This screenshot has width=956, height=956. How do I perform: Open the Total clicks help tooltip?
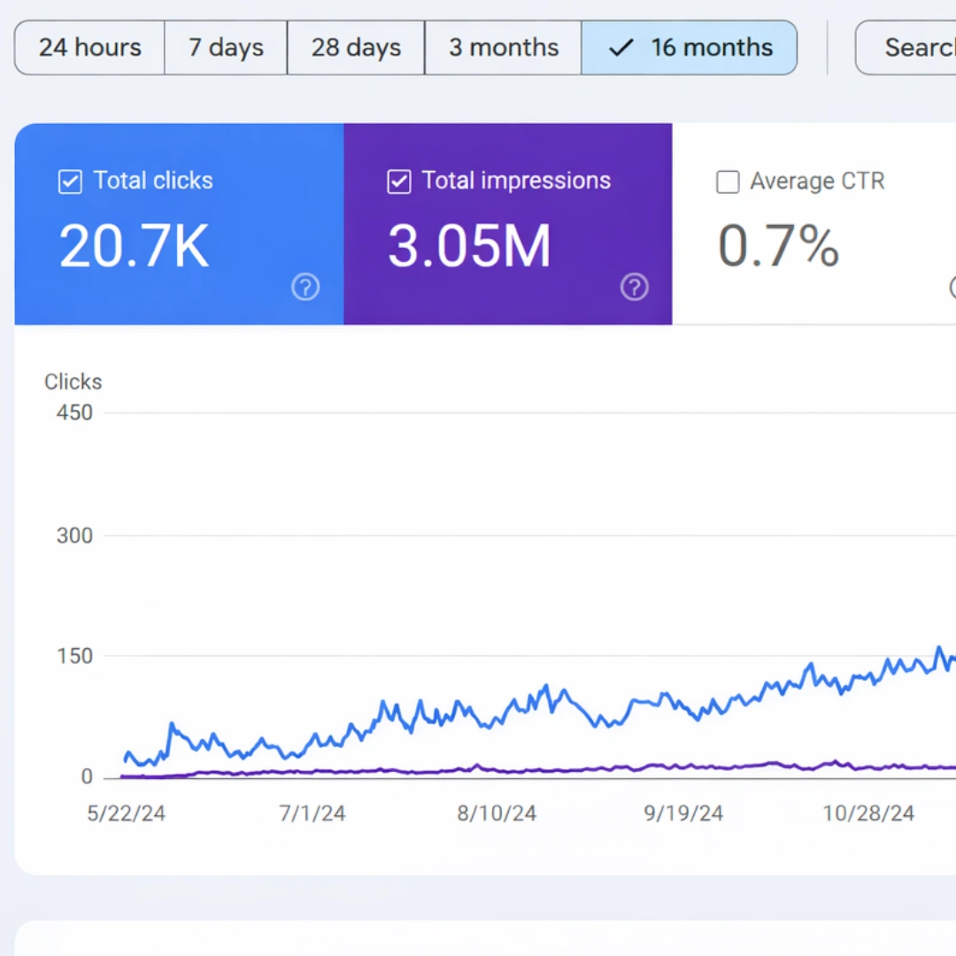(x=305, y=287)
